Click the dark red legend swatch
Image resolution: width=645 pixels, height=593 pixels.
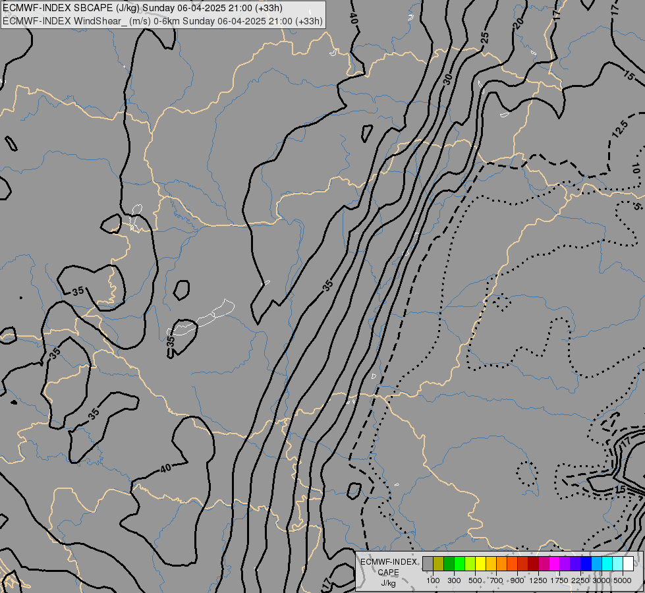click(x=534, y=564)
